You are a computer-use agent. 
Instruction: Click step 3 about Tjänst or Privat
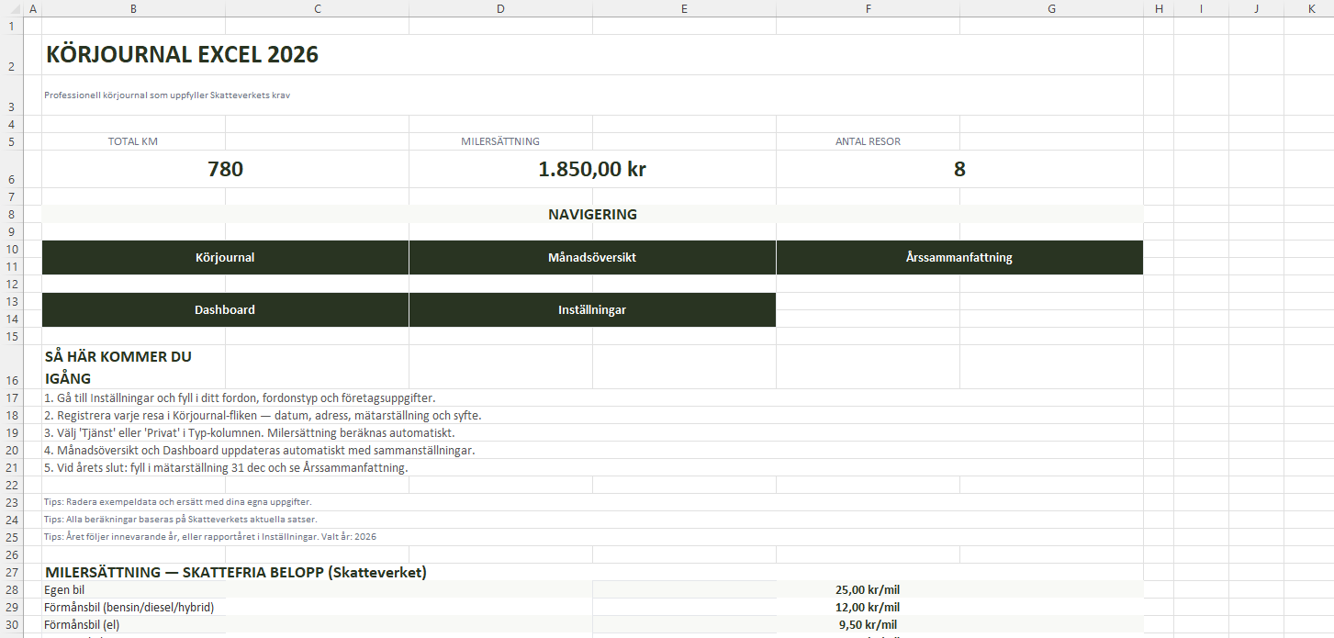pyautogui.click(x=249, y=432)
